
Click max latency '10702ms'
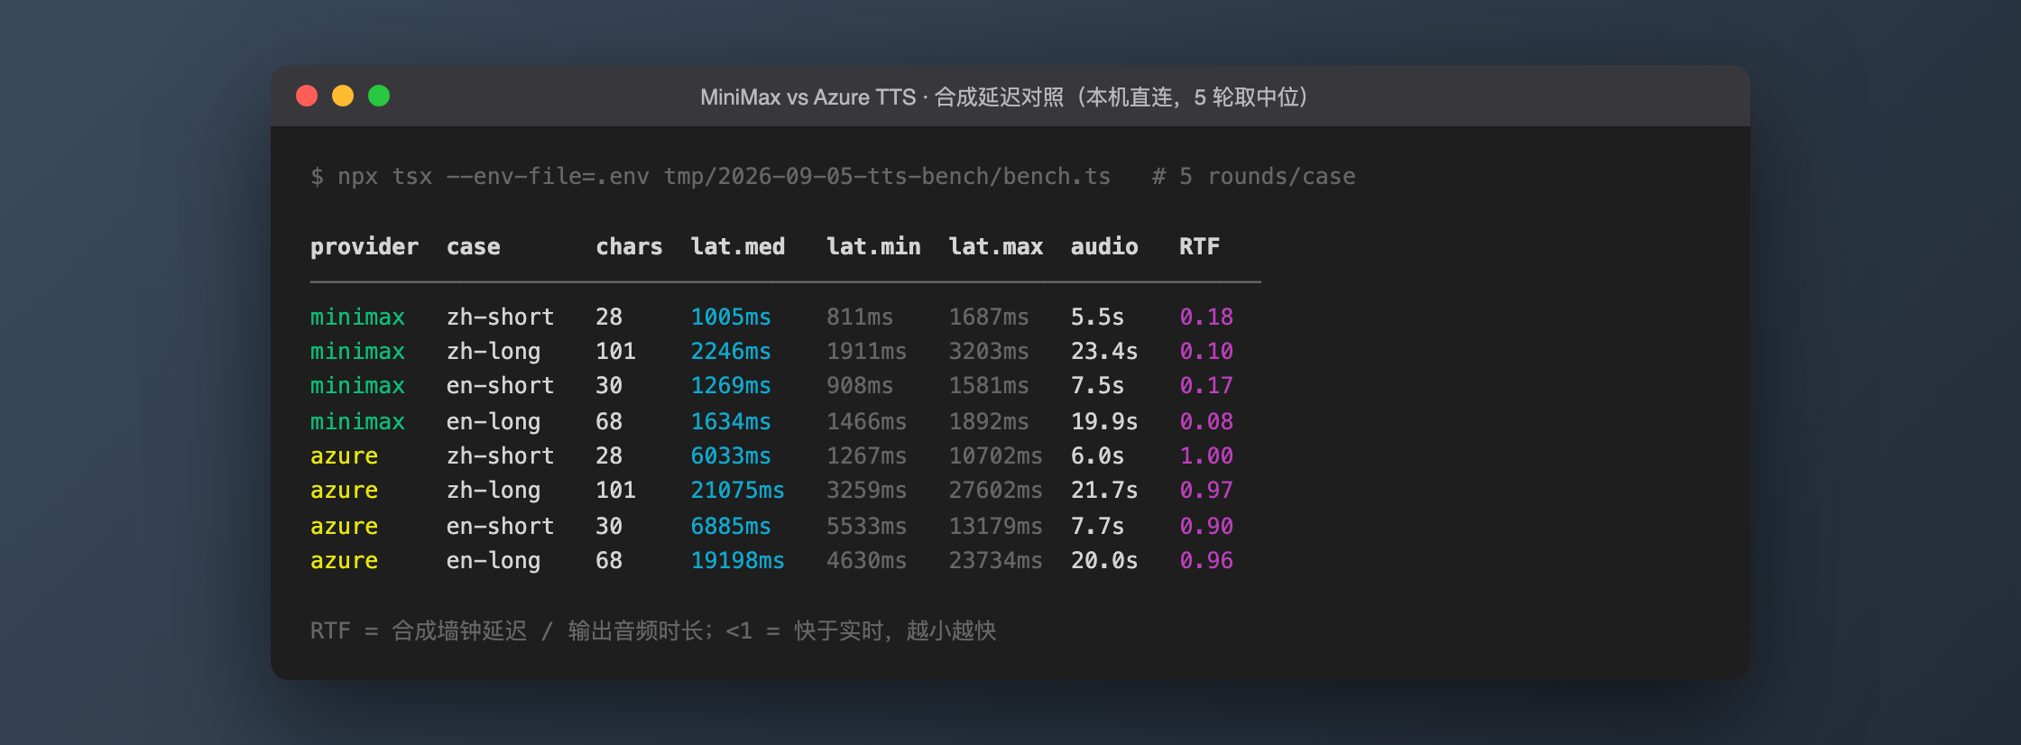tap(995, 455)
